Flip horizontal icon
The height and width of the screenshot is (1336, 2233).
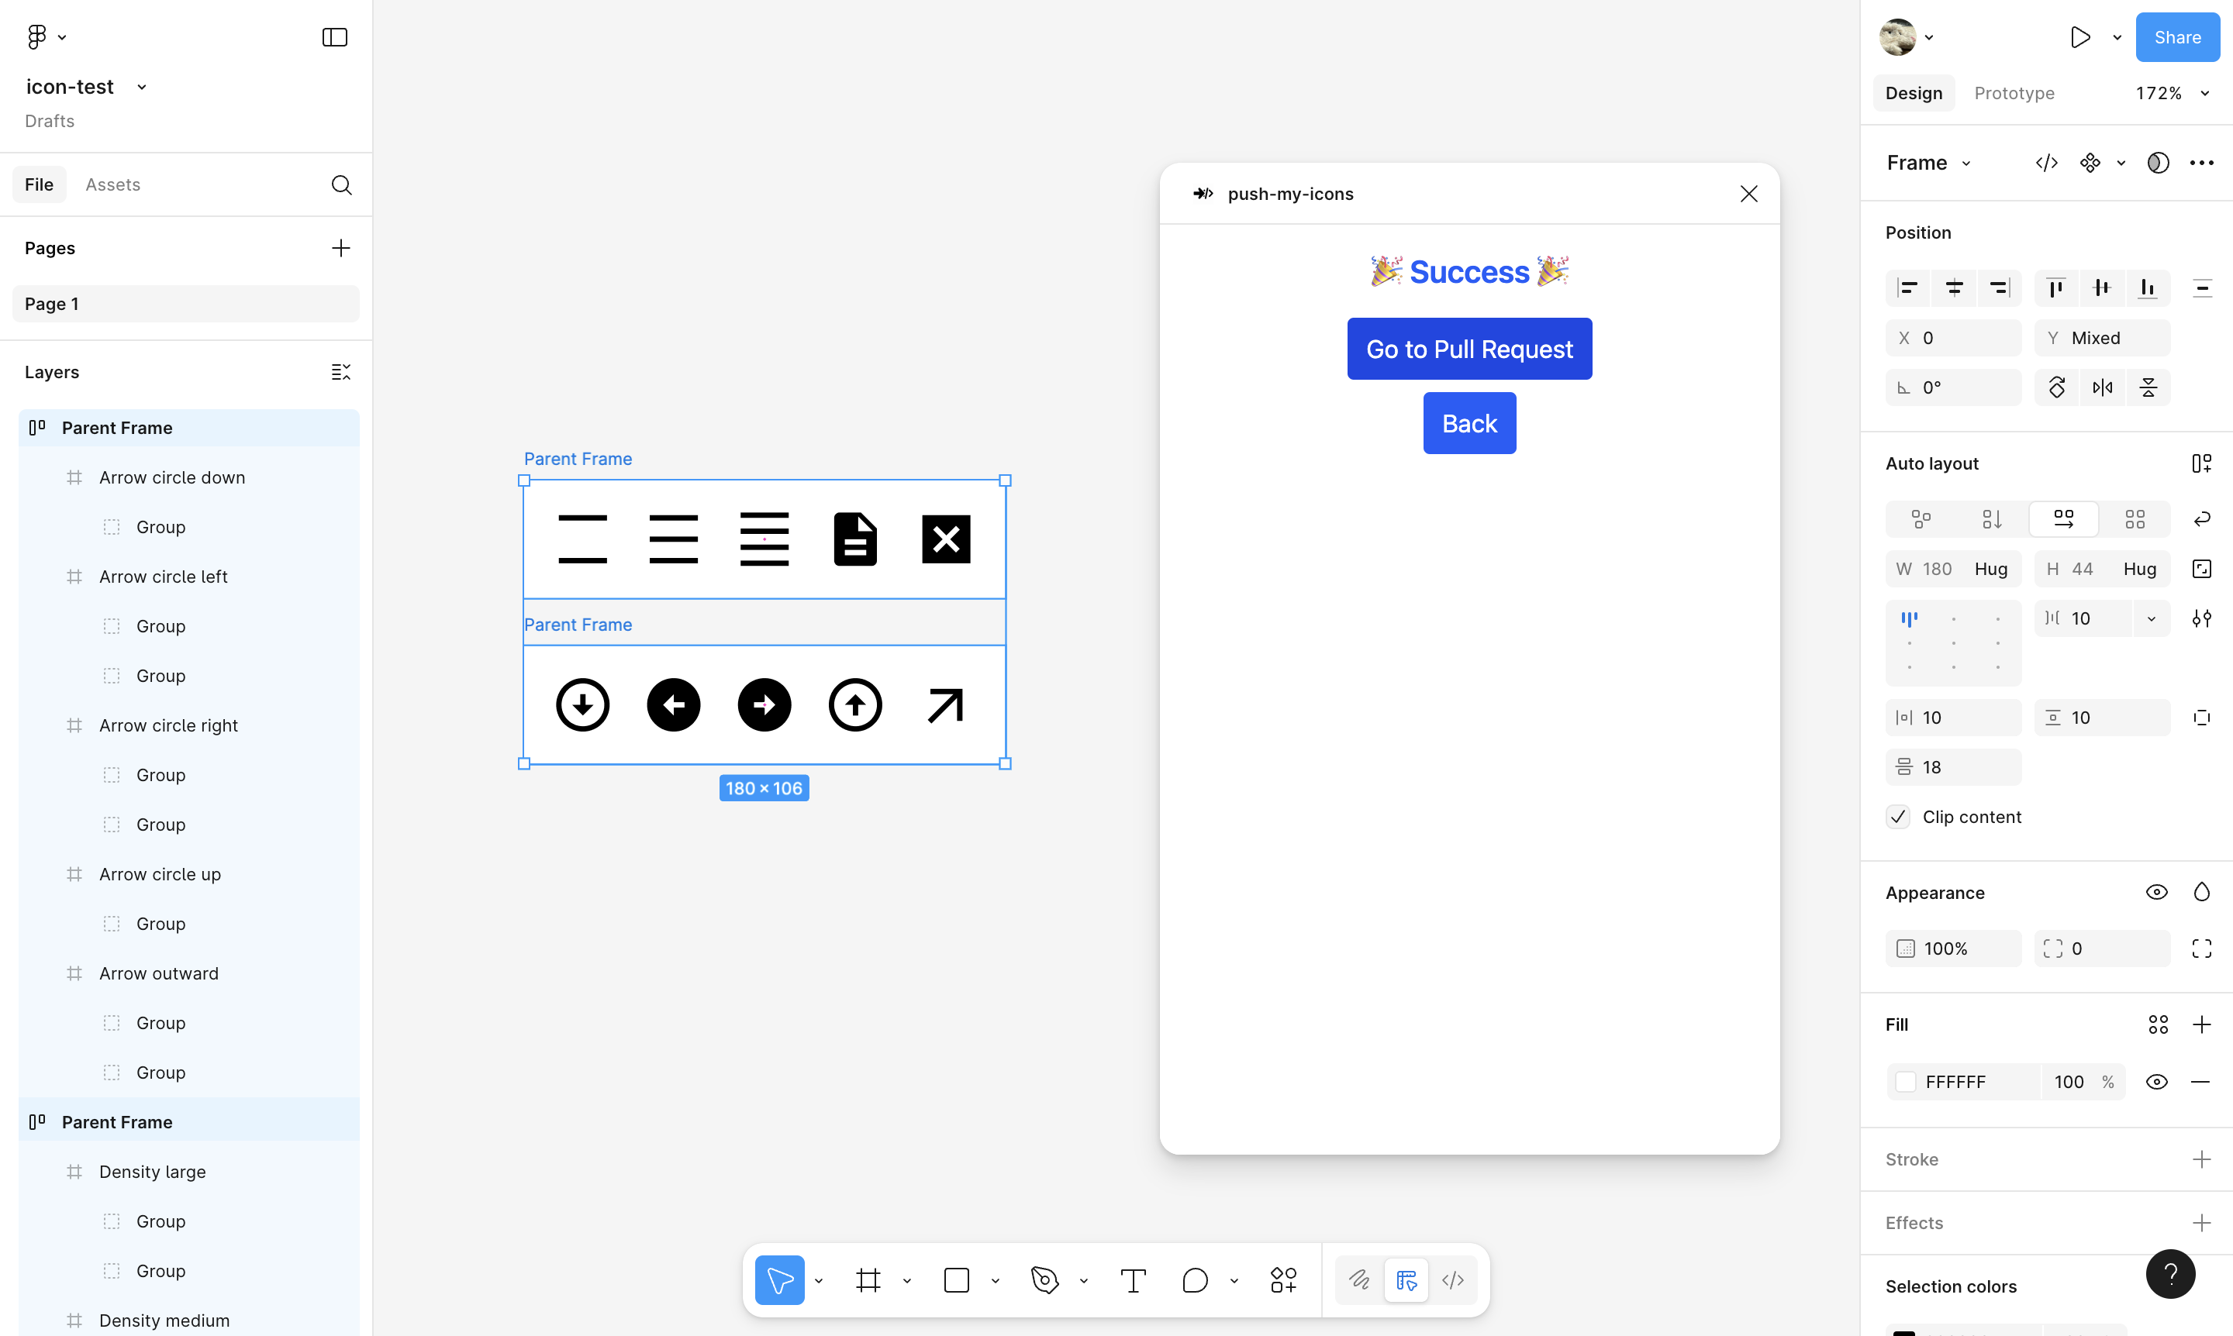click(2103, 388)
